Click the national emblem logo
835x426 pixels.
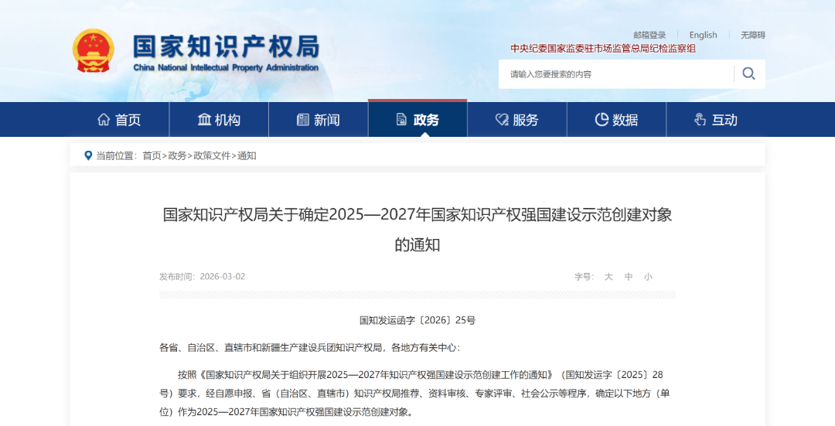(94, 51)
